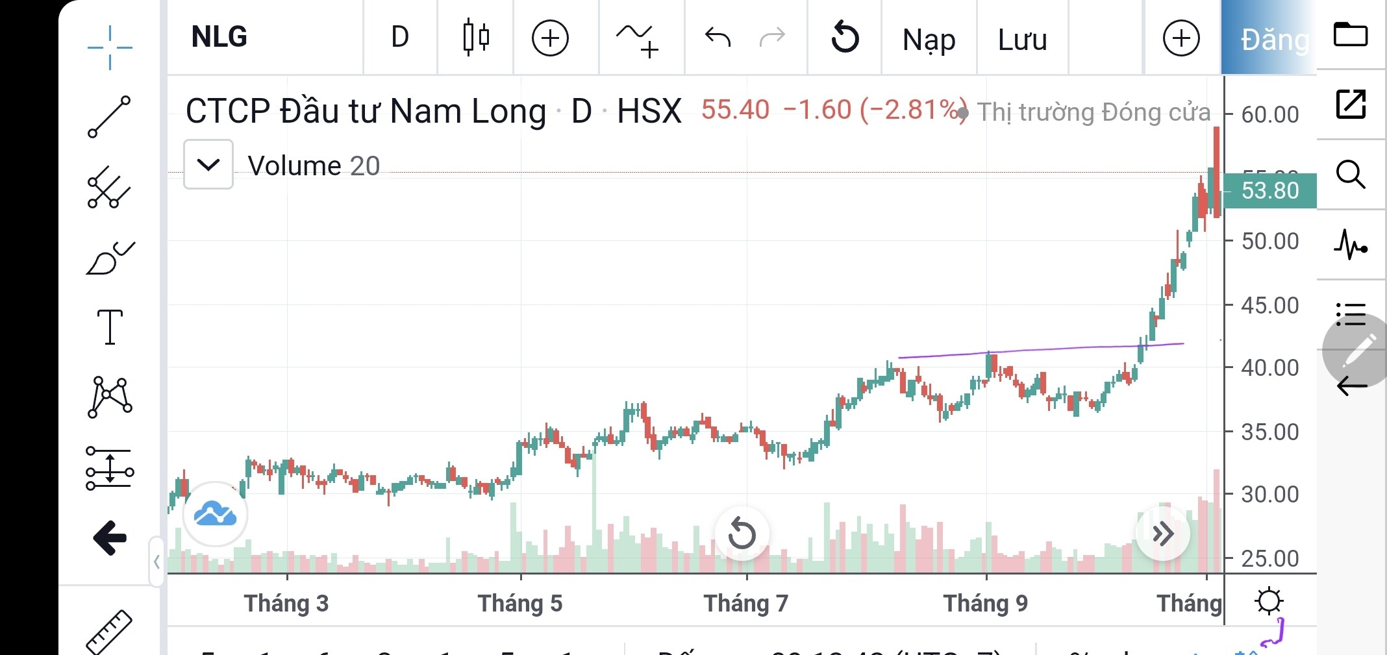1387x655 pixels.
Task: Click the Đăng button
Action: point(1269,39)
